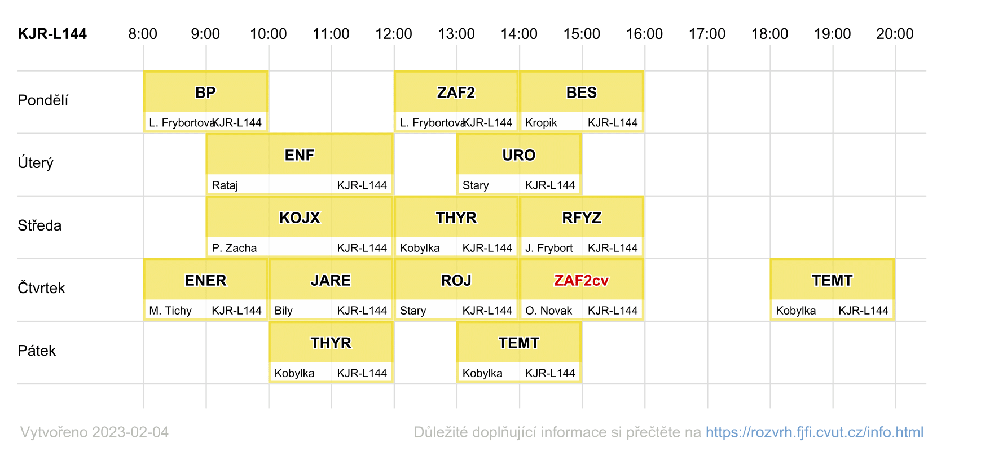Click the JARE block by Bily
Screen dimensions: 1003x456
pyautogui.click(x=331, y=289)
